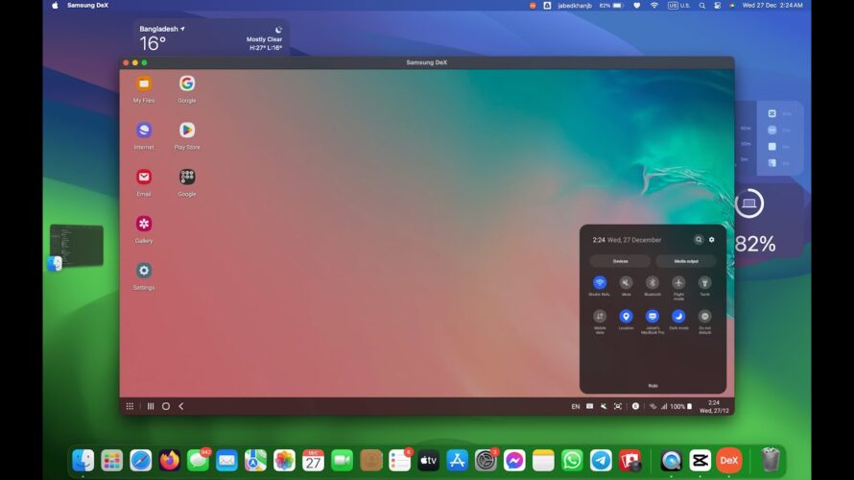Toggle the Wi-Fi quick setting
Screen dimensions: 854x480
point(600,283)
